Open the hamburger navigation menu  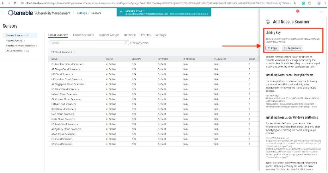point(4,13)
